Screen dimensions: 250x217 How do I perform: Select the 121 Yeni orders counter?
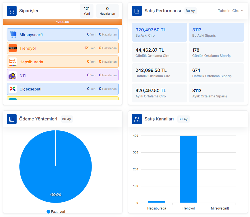click(87, 11)
